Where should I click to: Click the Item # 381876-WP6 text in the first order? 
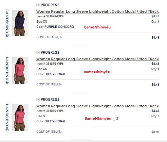point(50,16)
